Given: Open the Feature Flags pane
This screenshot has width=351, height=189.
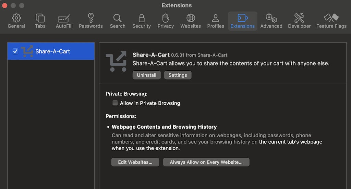Looking at the screenshot, I should point(331,21).
